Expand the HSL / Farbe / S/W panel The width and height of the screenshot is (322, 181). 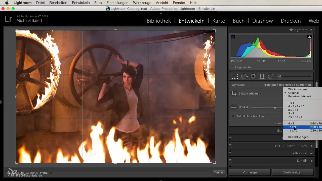point(311,146)
